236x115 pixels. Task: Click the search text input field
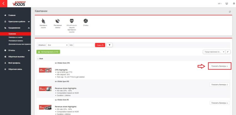pyautogui.click(x=84, y=45)
